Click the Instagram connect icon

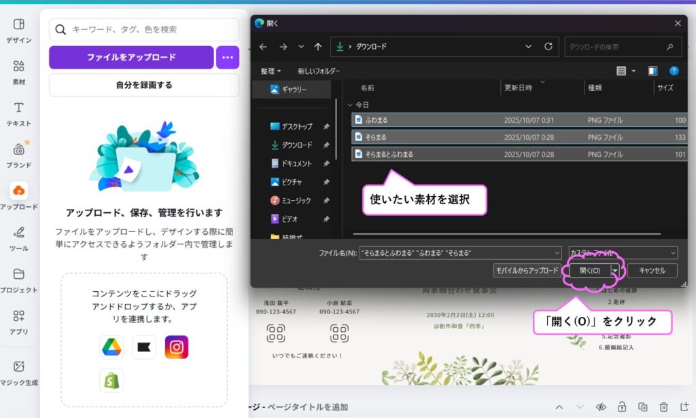(177, 347)
